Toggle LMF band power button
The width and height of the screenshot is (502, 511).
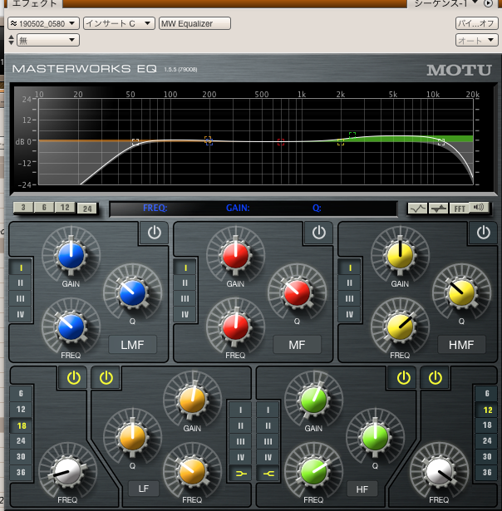pyautogui.click(x=155, y=233)
